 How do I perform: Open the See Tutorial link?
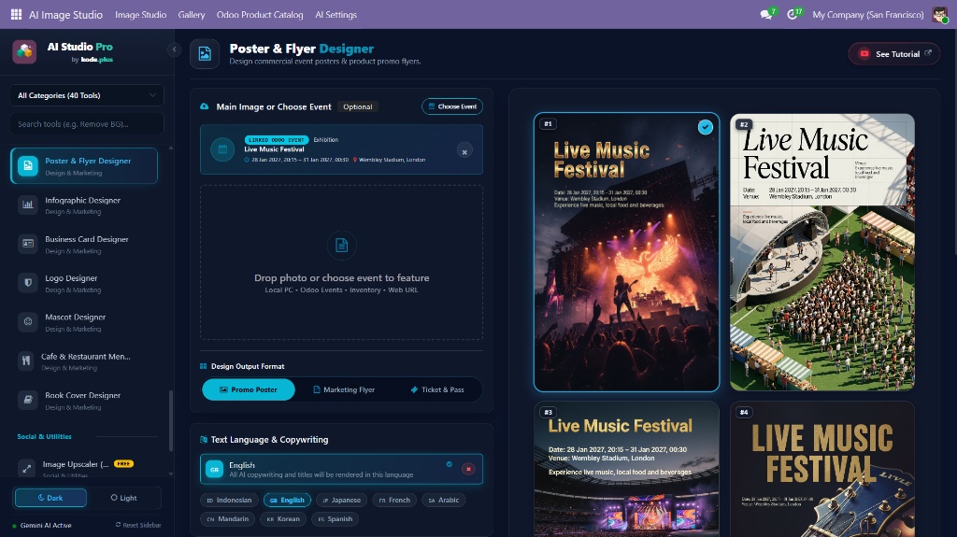894,54
